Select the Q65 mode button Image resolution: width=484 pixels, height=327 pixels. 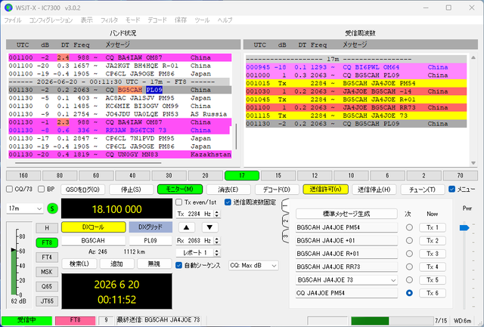(x=47, y=286)
